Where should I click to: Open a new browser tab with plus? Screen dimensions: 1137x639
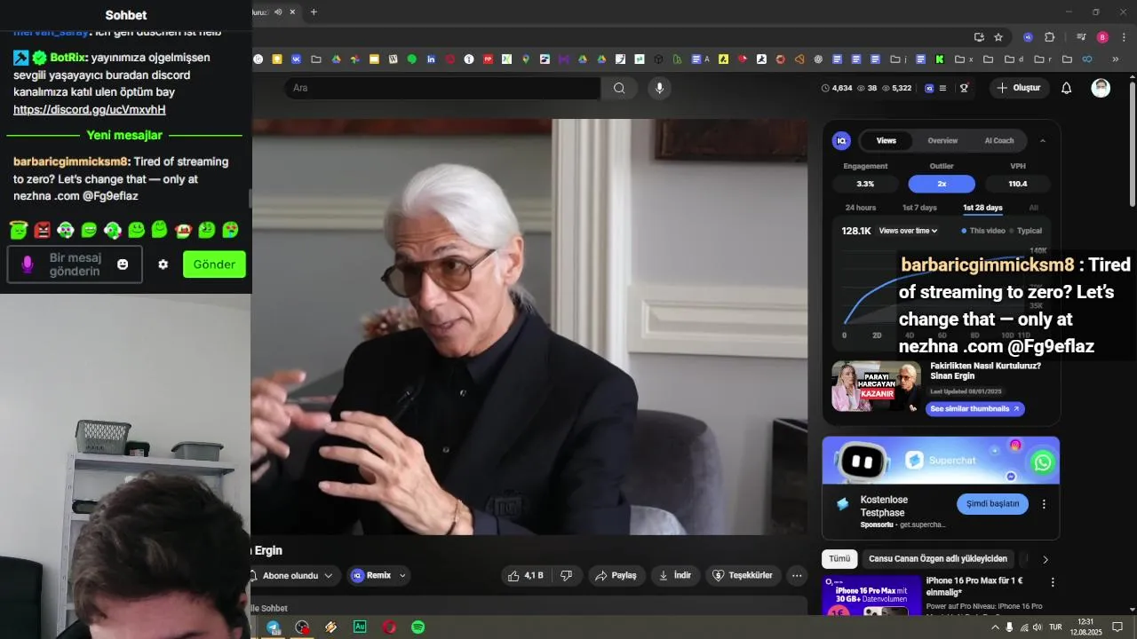click(x=314, y=12)
